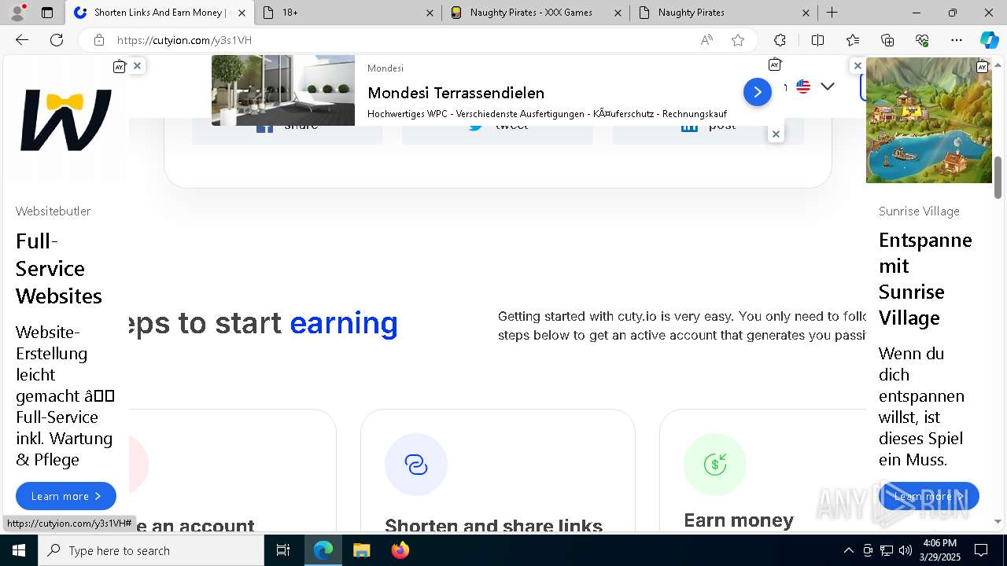
Task: Open the Mondesi Terrassendielen ad headline
Action: (x=456, y=93)
